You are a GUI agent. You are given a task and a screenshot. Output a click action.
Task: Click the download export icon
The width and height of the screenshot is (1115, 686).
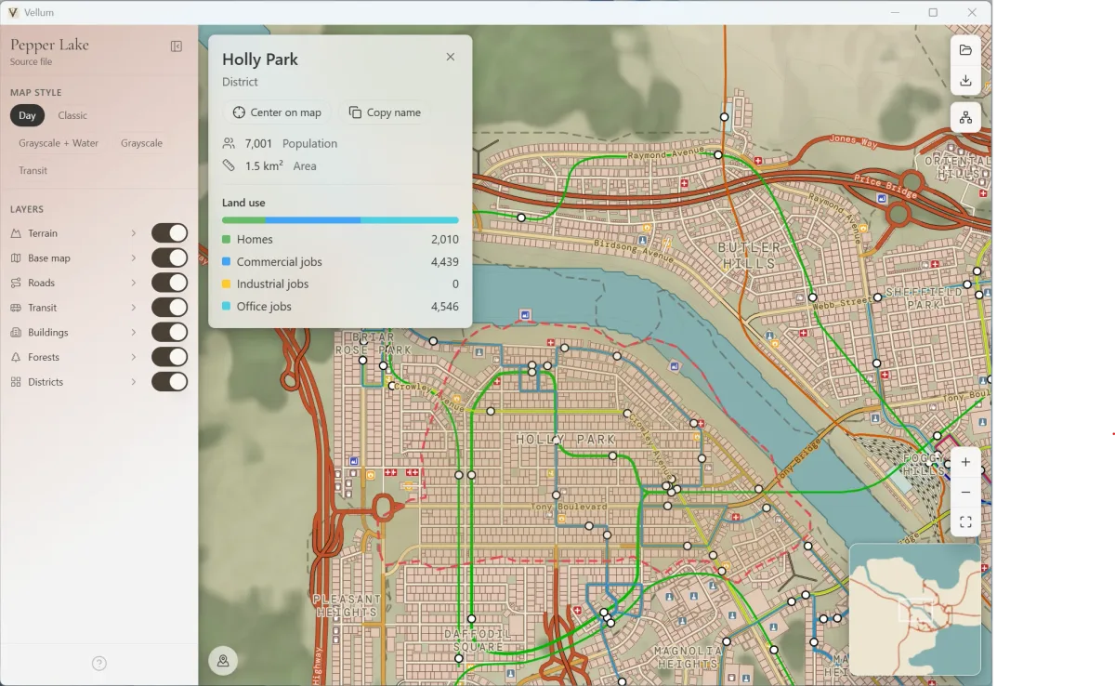pyautogui.click(x=965, y=80)
